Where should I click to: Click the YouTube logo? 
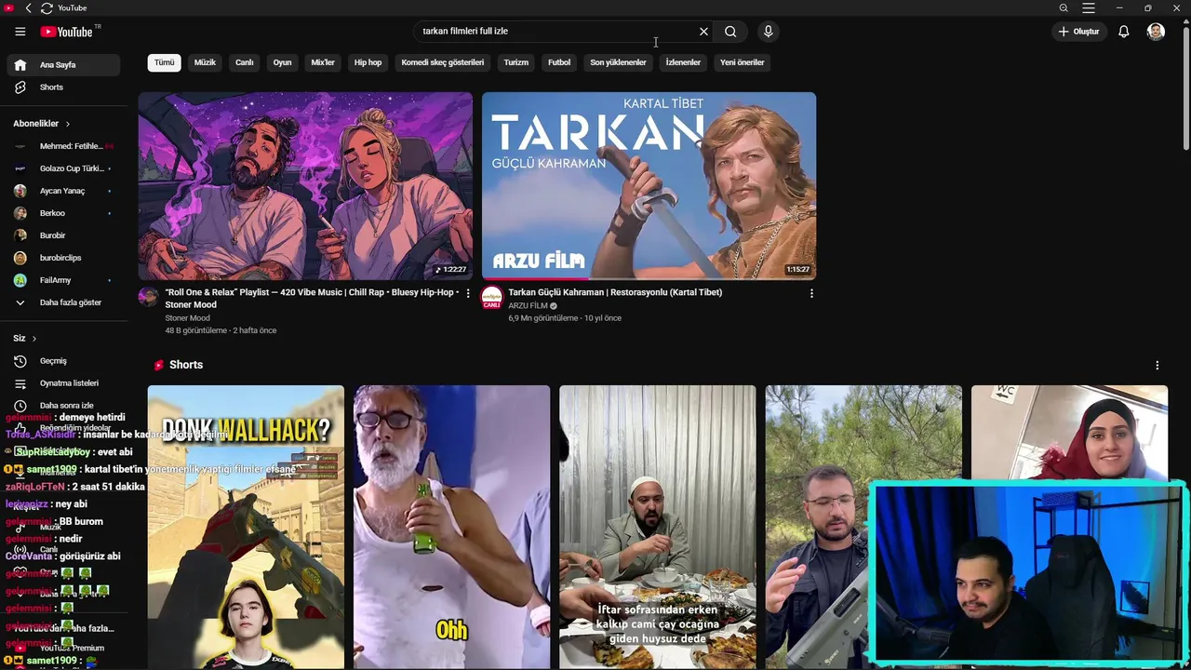pyautogui.click(x=67, y=32)
